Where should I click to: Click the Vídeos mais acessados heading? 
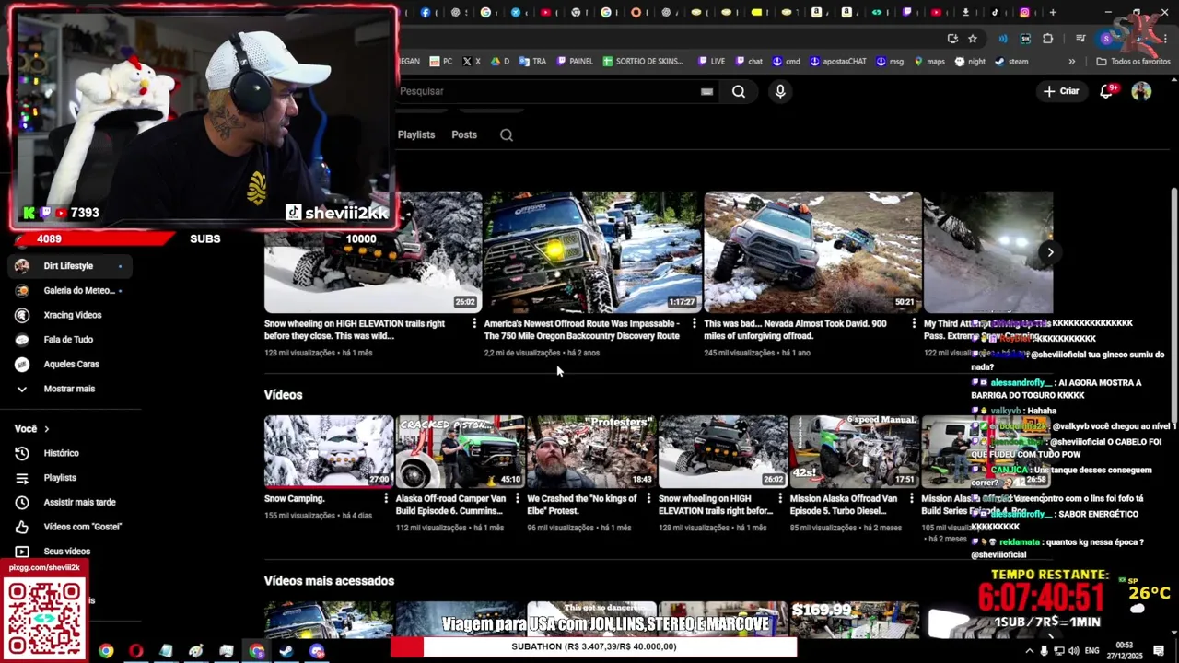click(x=329, y=581)
